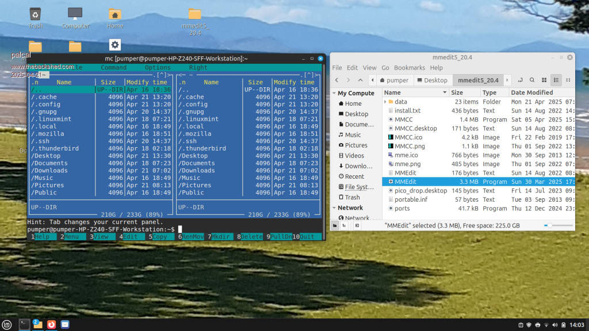Open Firefox from the taskbar

pyautogui.click(x=51, y=325)
